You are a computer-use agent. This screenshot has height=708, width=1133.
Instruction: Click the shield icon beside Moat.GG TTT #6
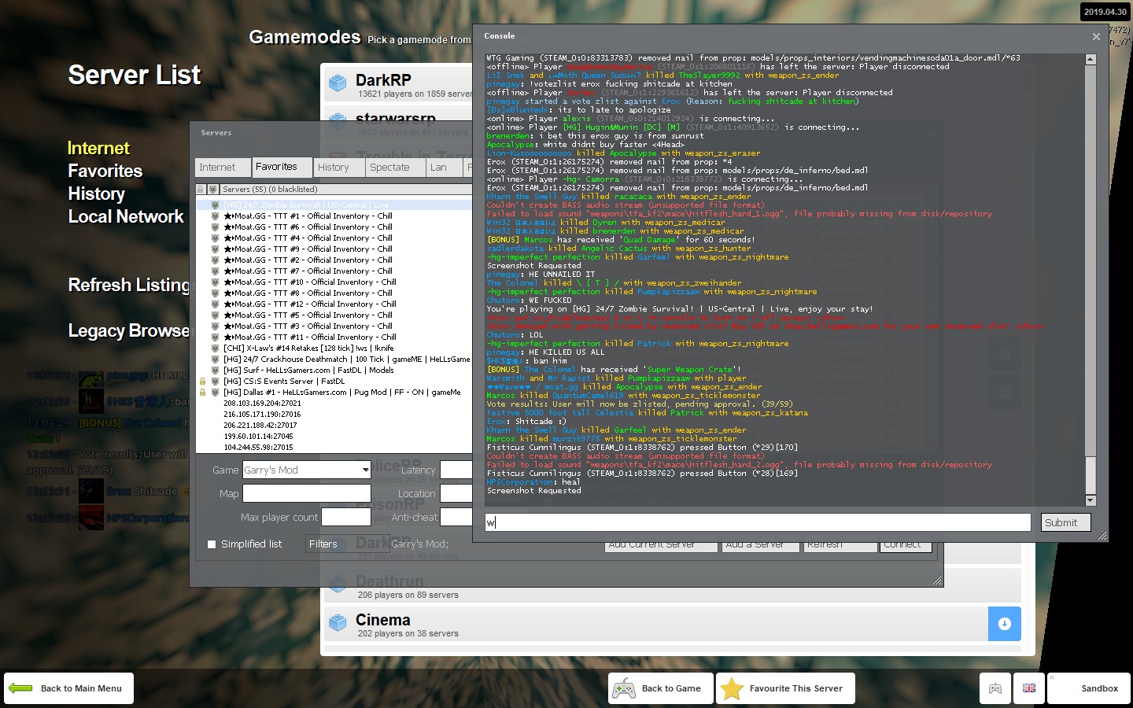[x=215, y=227]
